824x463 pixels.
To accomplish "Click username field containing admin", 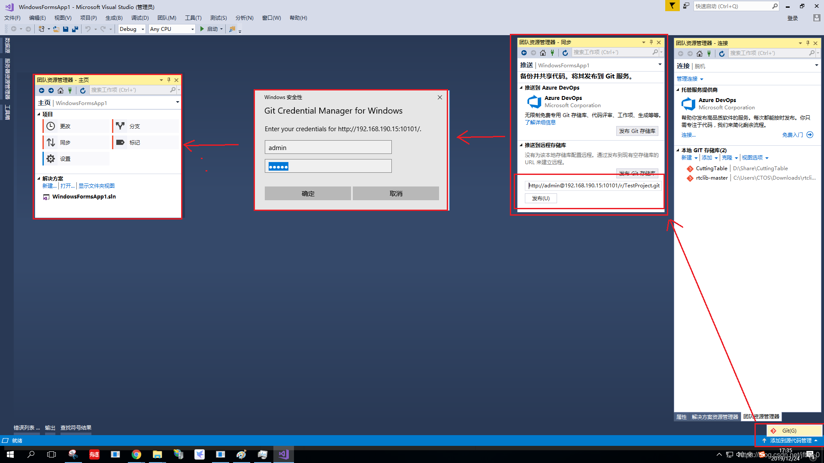I will point(328,147).
